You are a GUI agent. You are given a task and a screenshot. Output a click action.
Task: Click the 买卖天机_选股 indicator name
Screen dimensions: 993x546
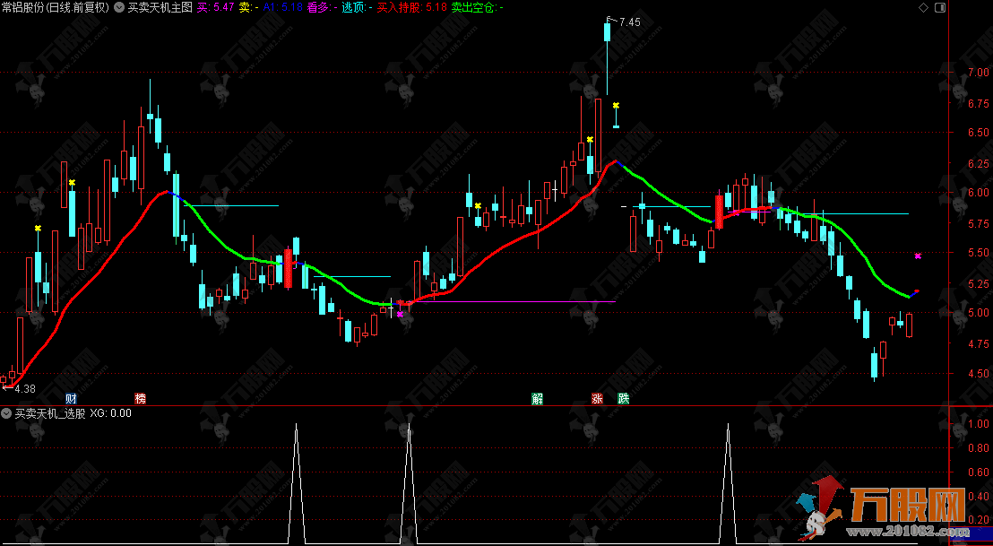[50, 413]
